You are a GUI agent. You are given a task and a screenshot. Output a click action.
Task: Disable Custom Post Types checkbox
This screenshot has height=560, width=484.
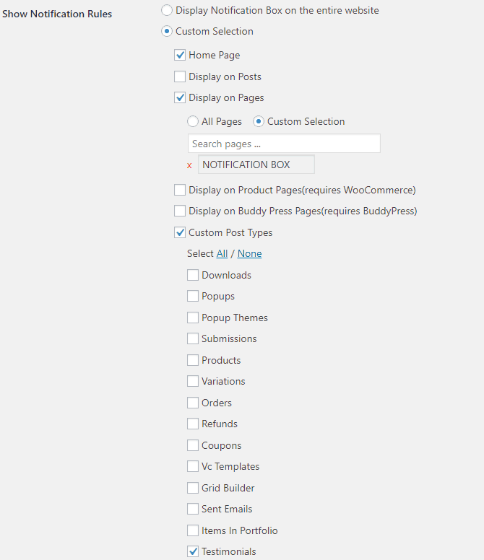point(180,232)
